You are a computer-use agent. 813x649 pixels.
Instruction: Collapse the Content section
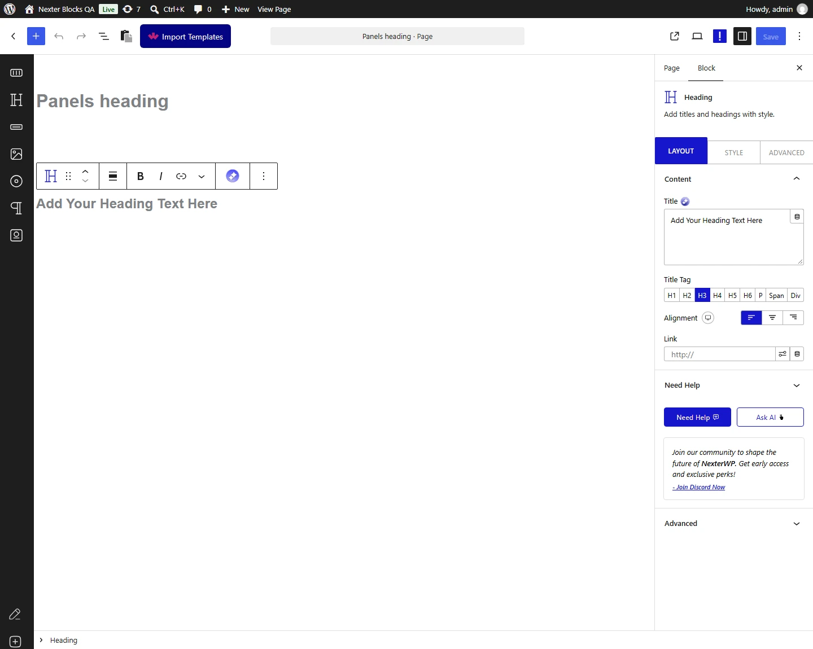[x=734, y=179]
